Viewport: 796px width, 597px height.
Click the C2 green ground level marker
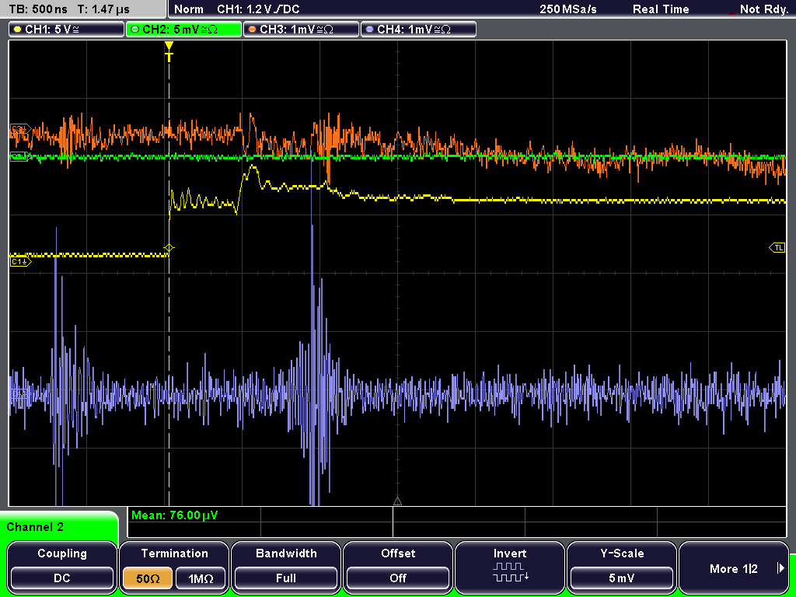pos(19,157)
